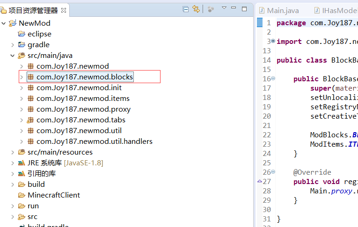
Task: Expand the bottom src folder
Action: [13, 217]
